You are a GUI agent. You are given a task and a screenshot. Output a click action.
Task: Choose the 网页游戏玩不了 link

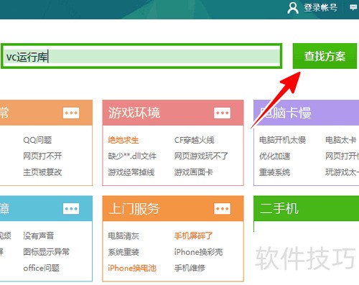(201, 156)
